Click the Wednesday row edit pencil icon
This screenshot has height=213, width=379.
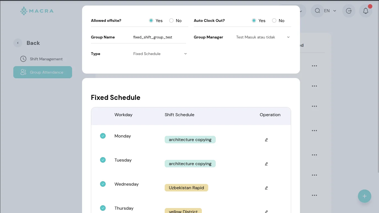pyautogui.click(x=266, y=188)
